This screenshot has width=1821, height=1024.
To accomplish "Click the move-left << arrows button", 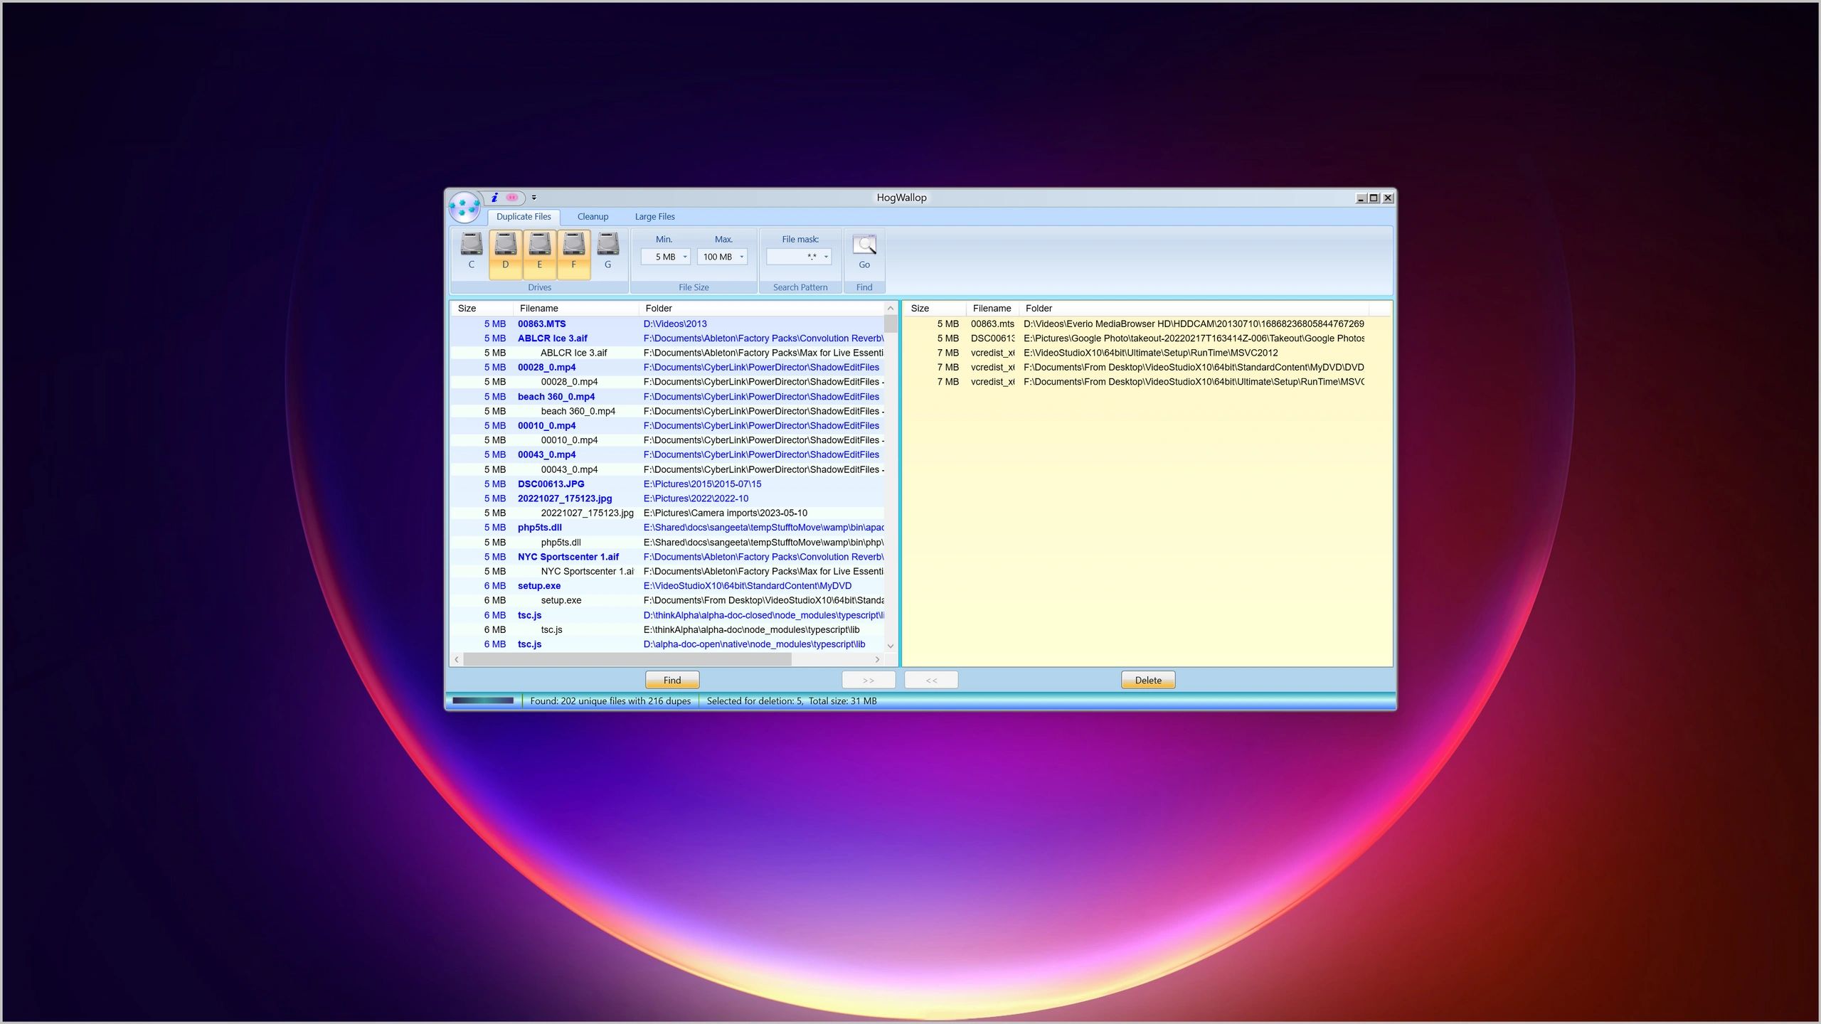I will (x=930, y=680).
